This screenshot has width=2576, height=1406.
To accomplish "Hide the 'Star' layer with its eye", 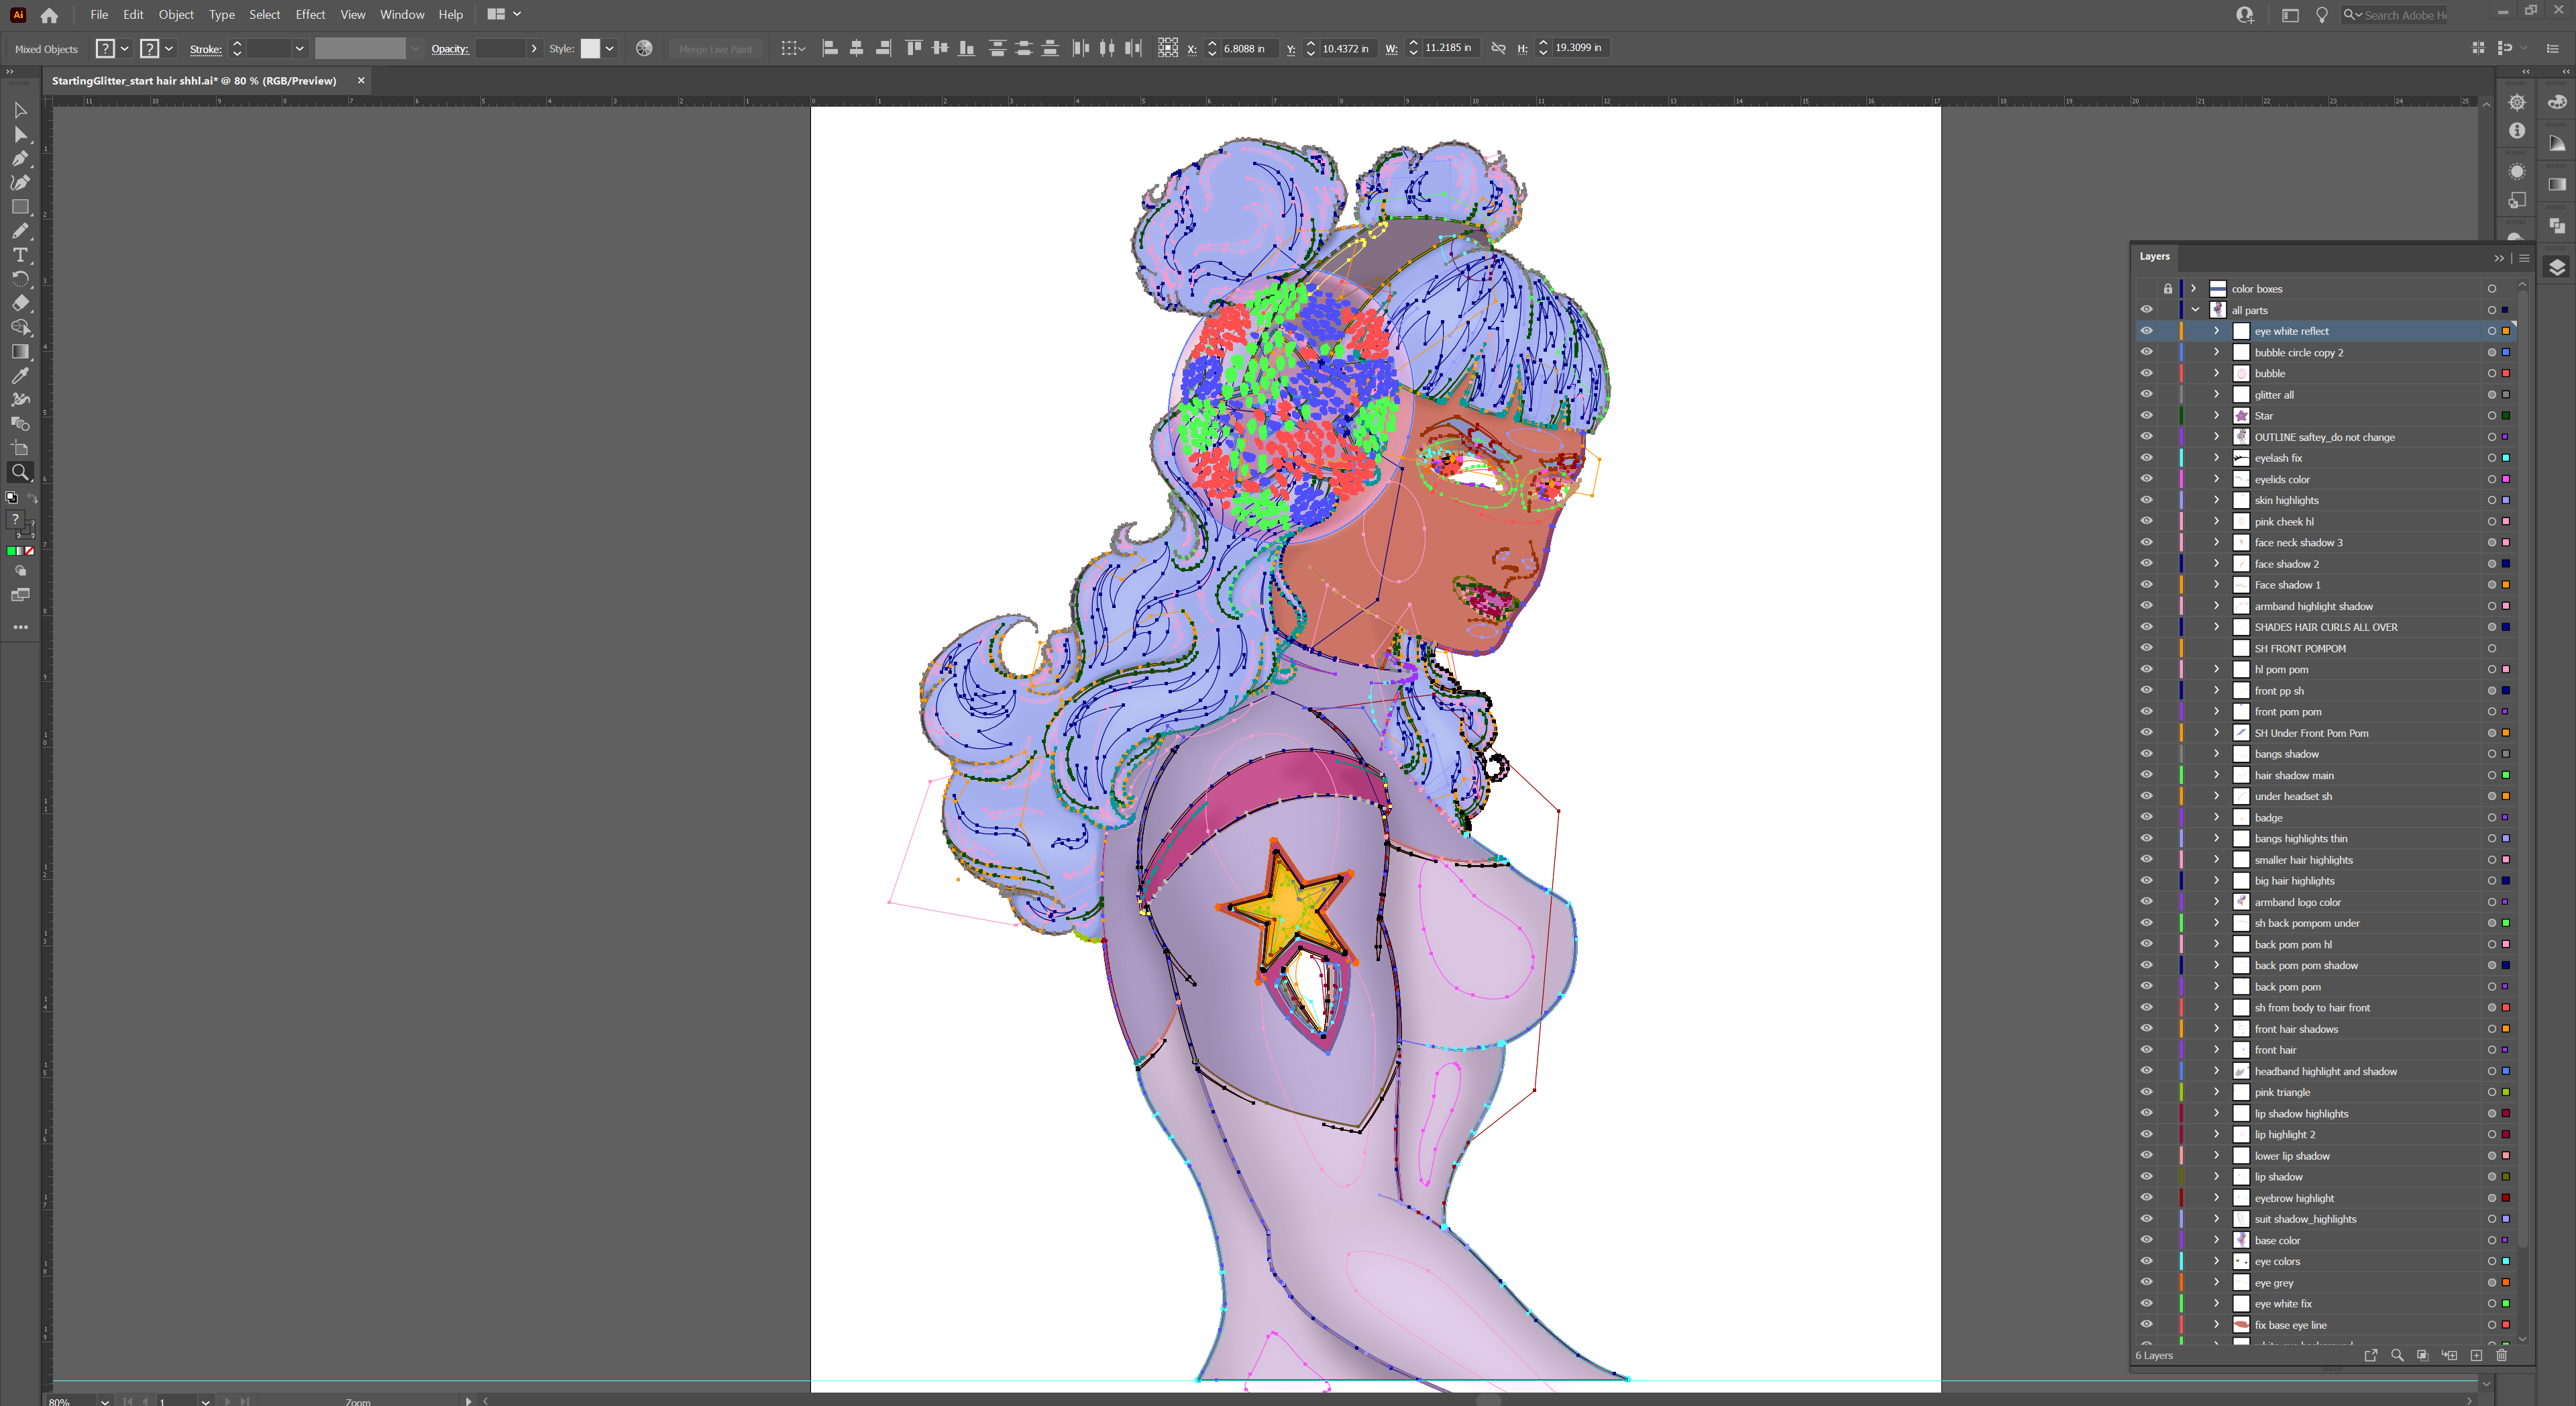I will point(2146,415).
